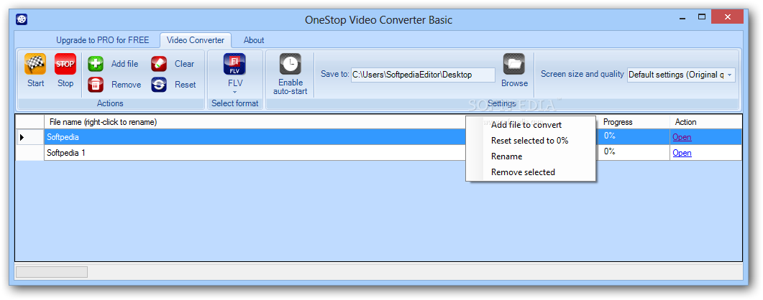Click the Progress column header
Screen dimensions: 763x300
coord(633,122)
